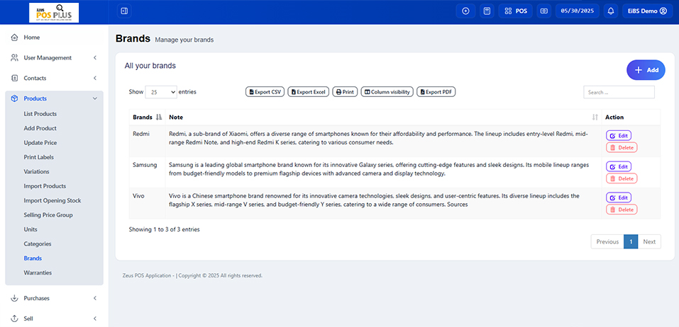Open Add Product page
Screen dimensions: 679x327
40,128
